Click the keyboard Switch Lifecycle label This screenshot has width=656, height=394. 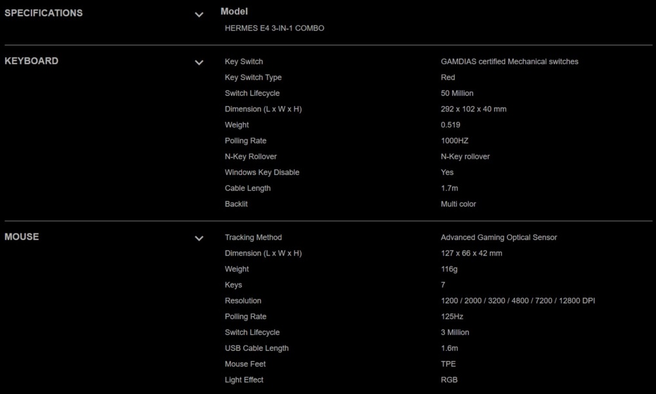[x=253, y=93]
